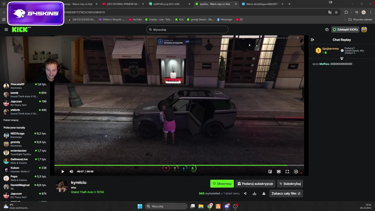Open the Sell CS2 (CS:GO) Ski... bookmark
This screenshot has height=211, width=375.
coord(82,20)
